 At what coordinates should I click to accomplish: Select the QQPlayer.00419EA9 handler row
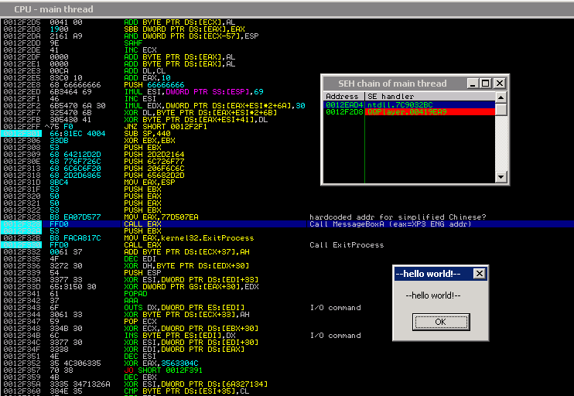pyautogui.click(x=409, y=111)
